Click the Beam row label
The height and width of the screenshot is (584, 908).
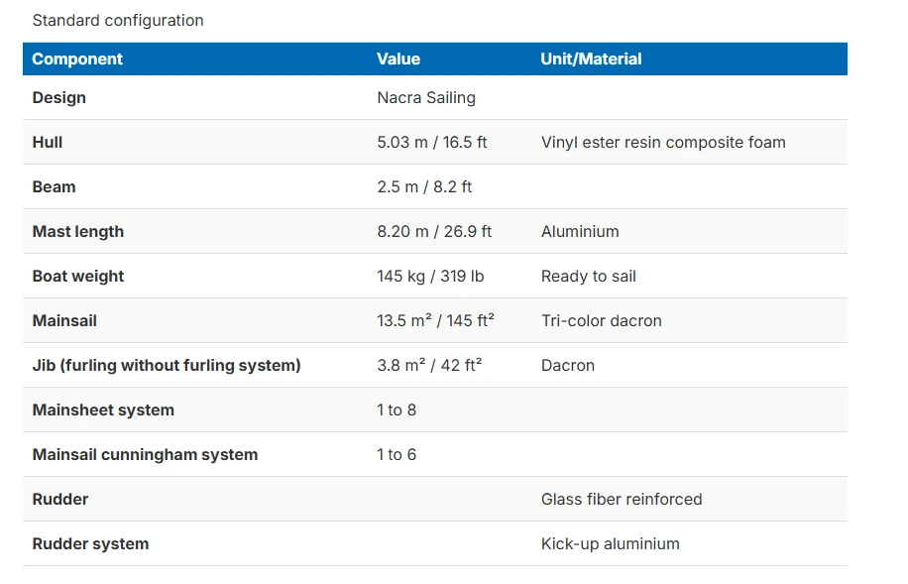pos(54,186)
